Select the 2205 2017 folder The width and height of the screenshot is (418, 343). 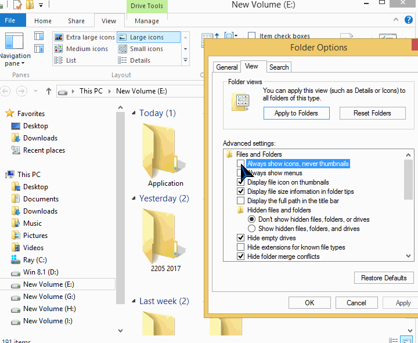click(x=165, y=240)
